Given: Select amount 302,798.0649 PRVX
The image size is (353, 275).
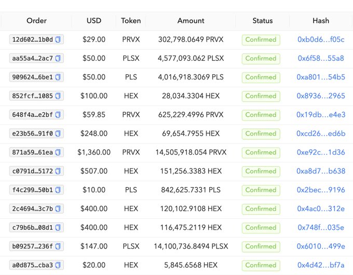Looking at the screenshot, I should pyautogui.click(x=191, y=40).
